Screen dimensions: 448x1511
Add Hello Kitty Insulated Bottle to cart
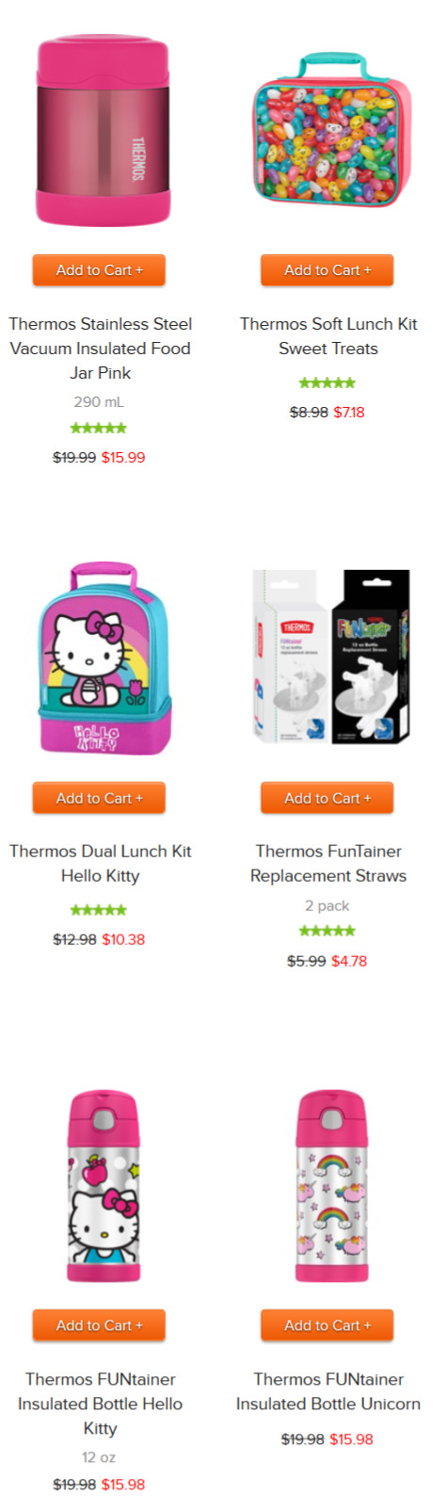(99, 1325)
